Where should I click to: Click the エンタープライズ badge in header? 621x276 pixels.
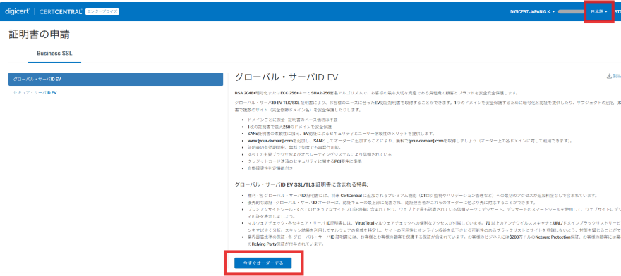coord(102,11)
